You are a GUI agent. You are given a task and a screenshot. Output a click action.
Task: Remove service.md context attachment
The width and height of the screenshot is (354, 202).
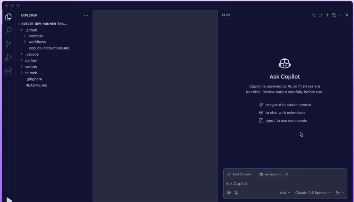pos(287,174)
